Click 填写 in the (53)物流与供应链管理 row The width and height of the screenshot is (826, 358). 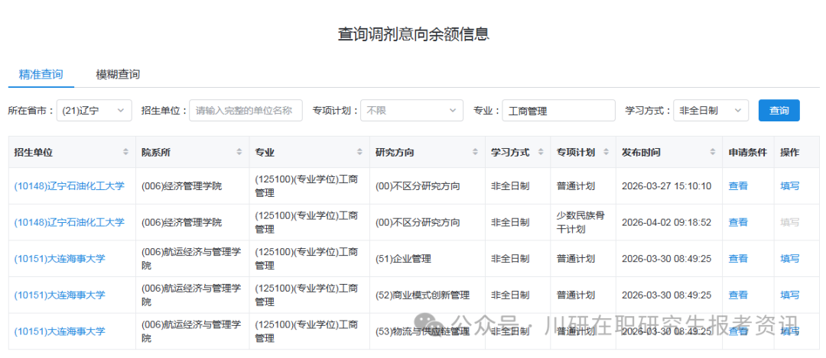click(789, 331)
